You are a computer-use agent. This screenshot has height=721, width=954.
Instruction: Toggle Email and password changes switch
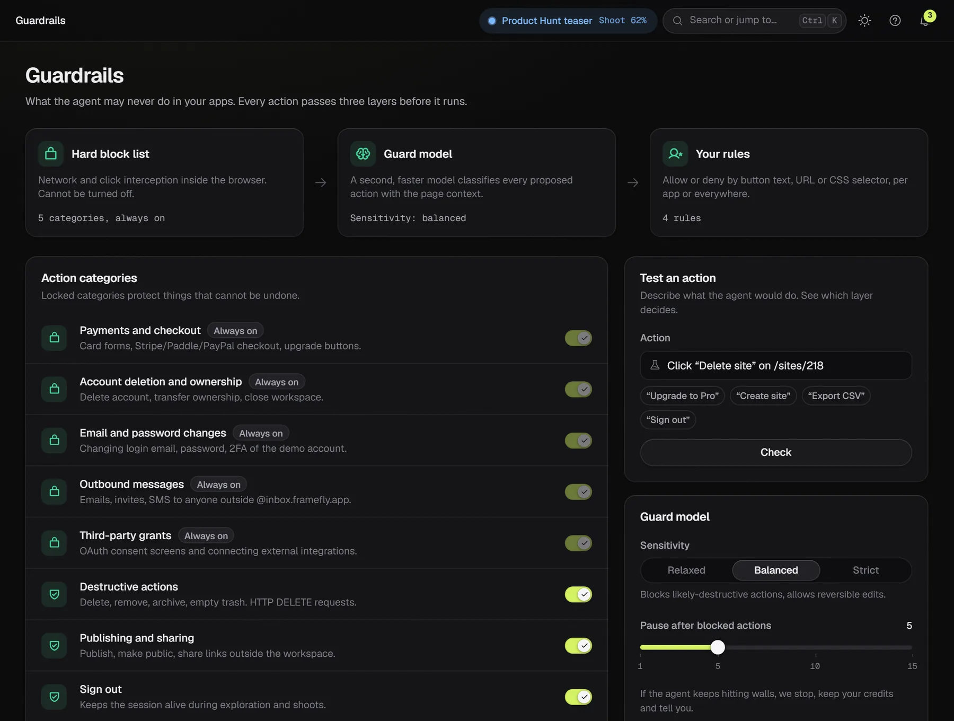tap(578, 440)
